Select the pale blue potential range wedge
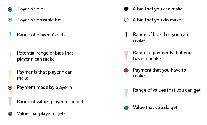The image size is (207, 125). coord(10,56)
